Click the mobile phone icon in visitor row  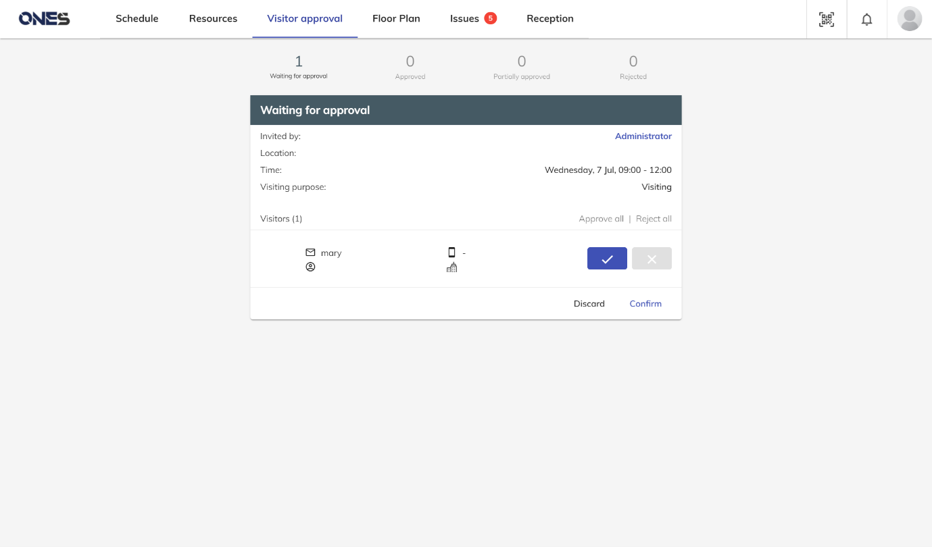(451, 253)
